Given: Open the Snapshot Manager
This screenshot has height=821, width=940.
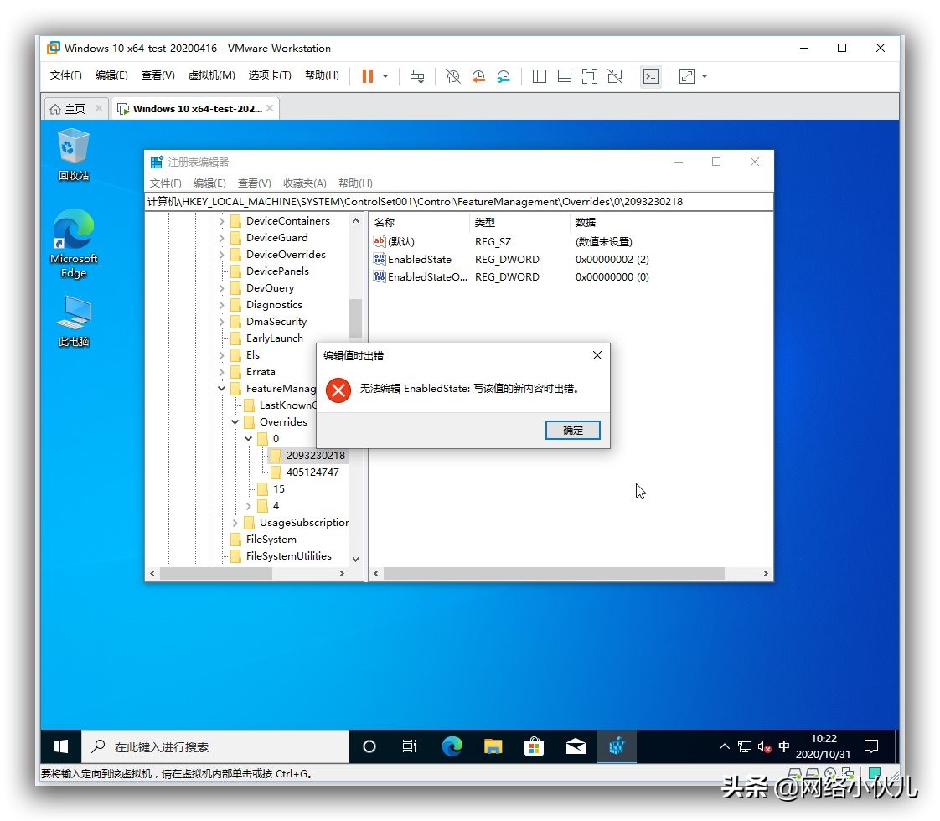Looking at the screenshot, I should tap(504, 76).
